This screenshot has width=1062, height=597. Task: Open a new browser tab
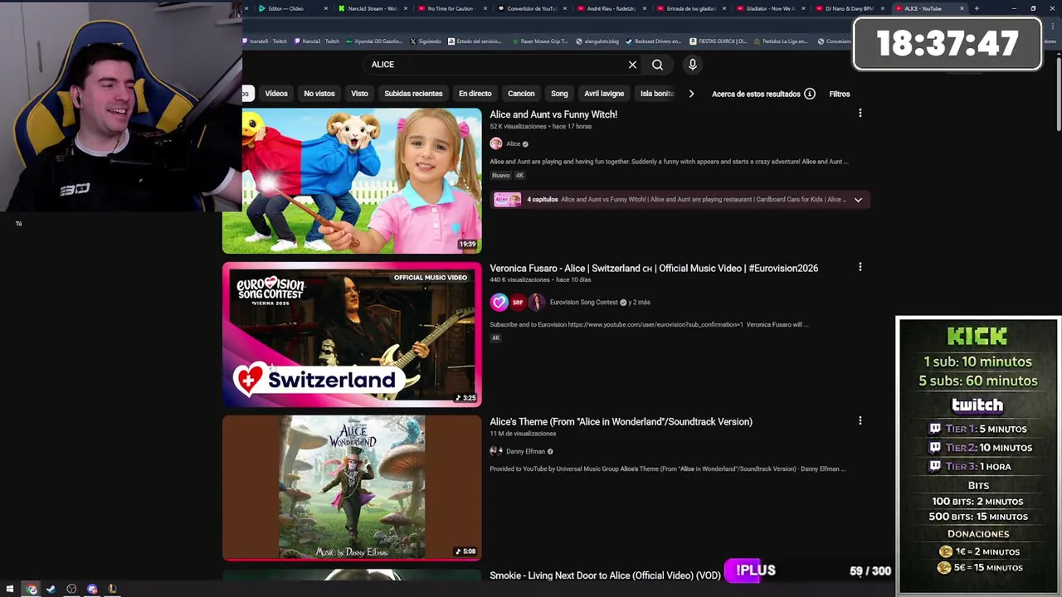tap(977, 8)
